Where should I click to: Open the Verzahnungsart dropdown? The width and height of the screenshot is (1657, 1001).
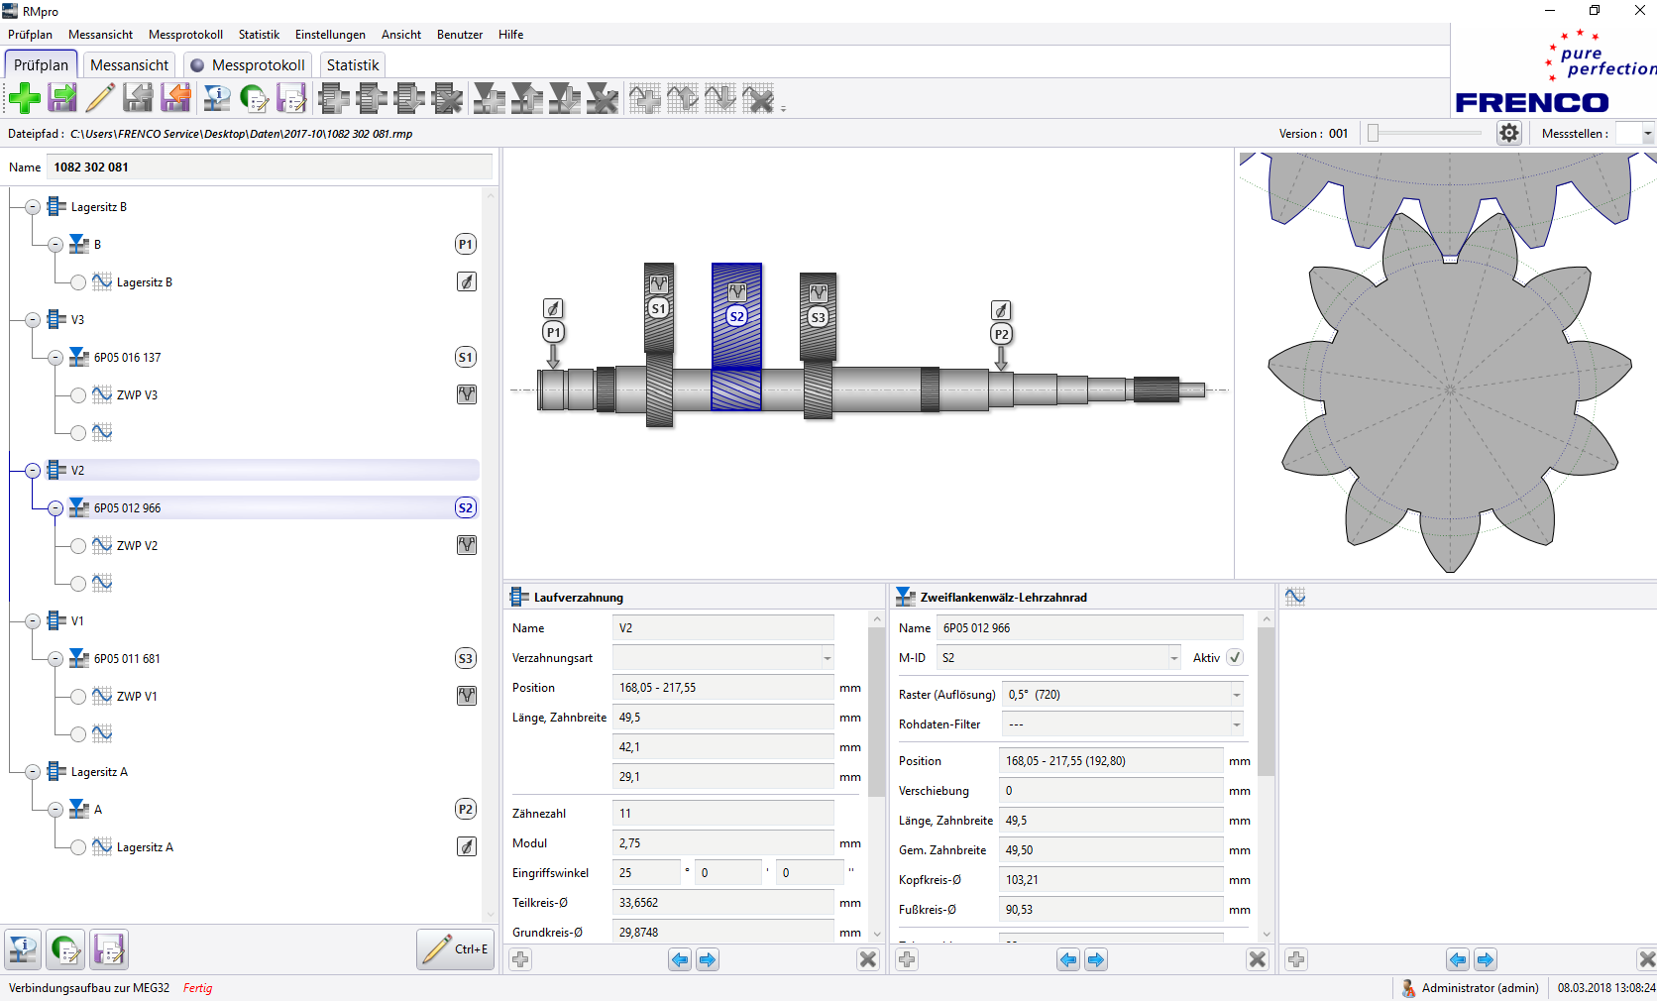click(x=827, y=658)
